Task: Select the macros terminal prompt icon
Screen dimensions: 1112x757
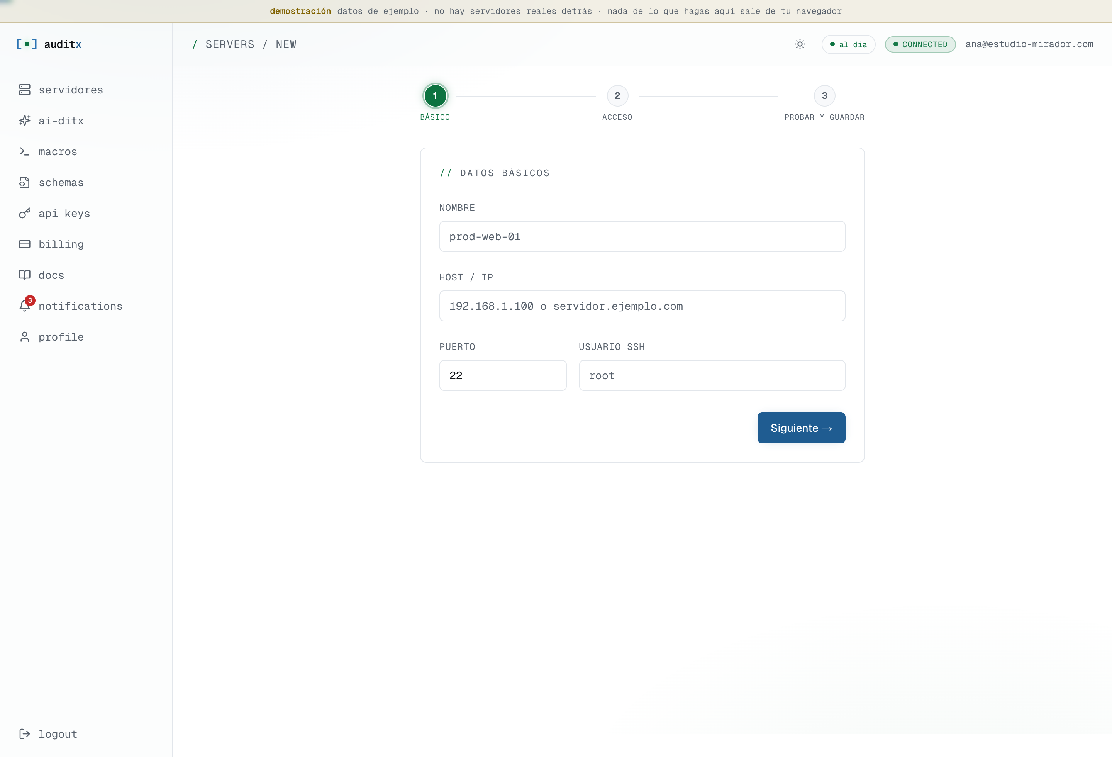Action: (24, 151)
